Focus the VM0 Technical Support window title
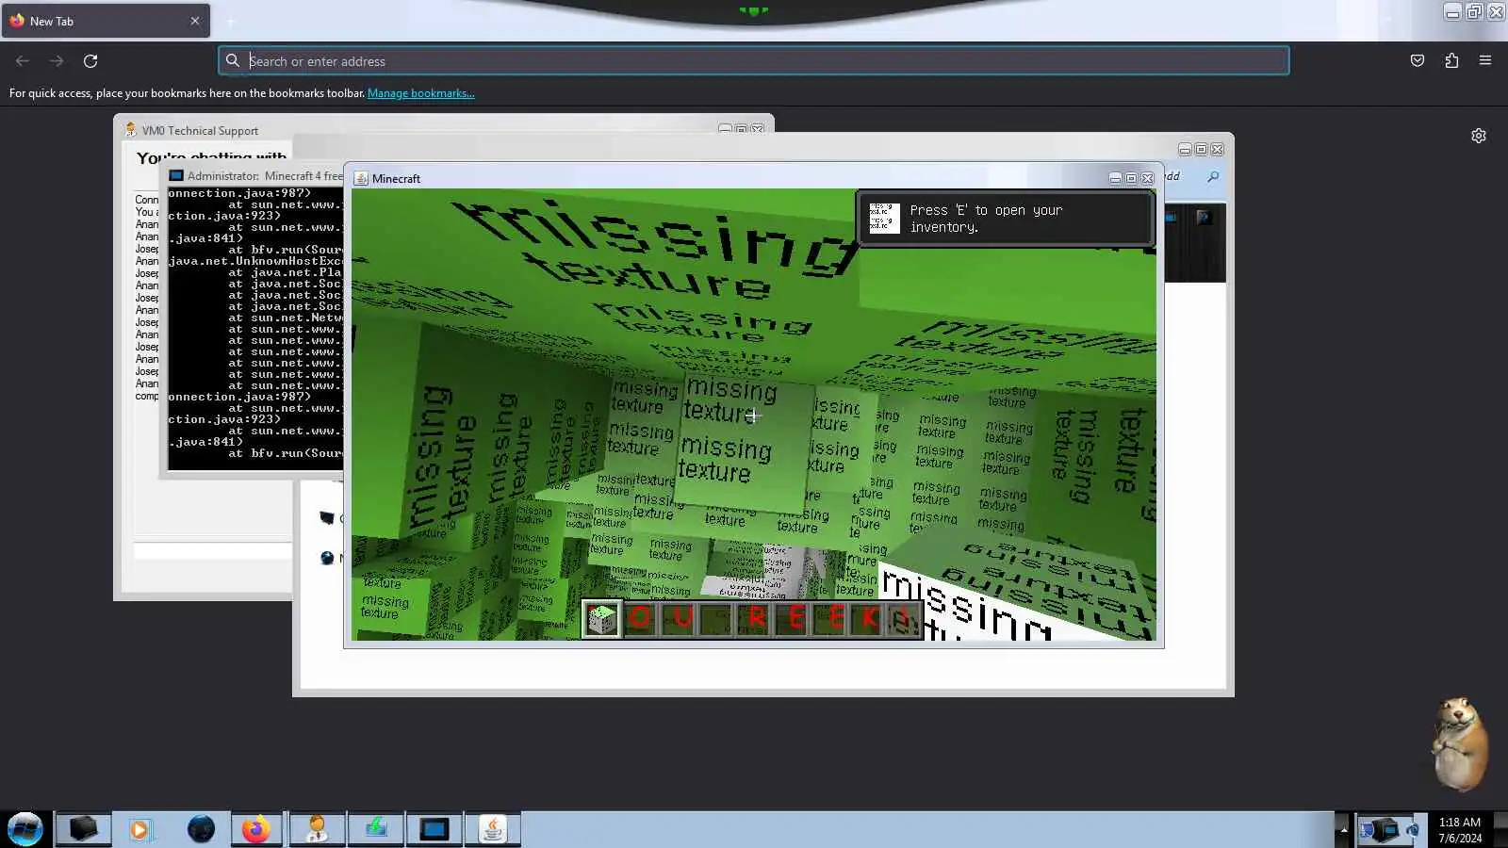Viewport: 1508px width, 848px height. [200, 131]
